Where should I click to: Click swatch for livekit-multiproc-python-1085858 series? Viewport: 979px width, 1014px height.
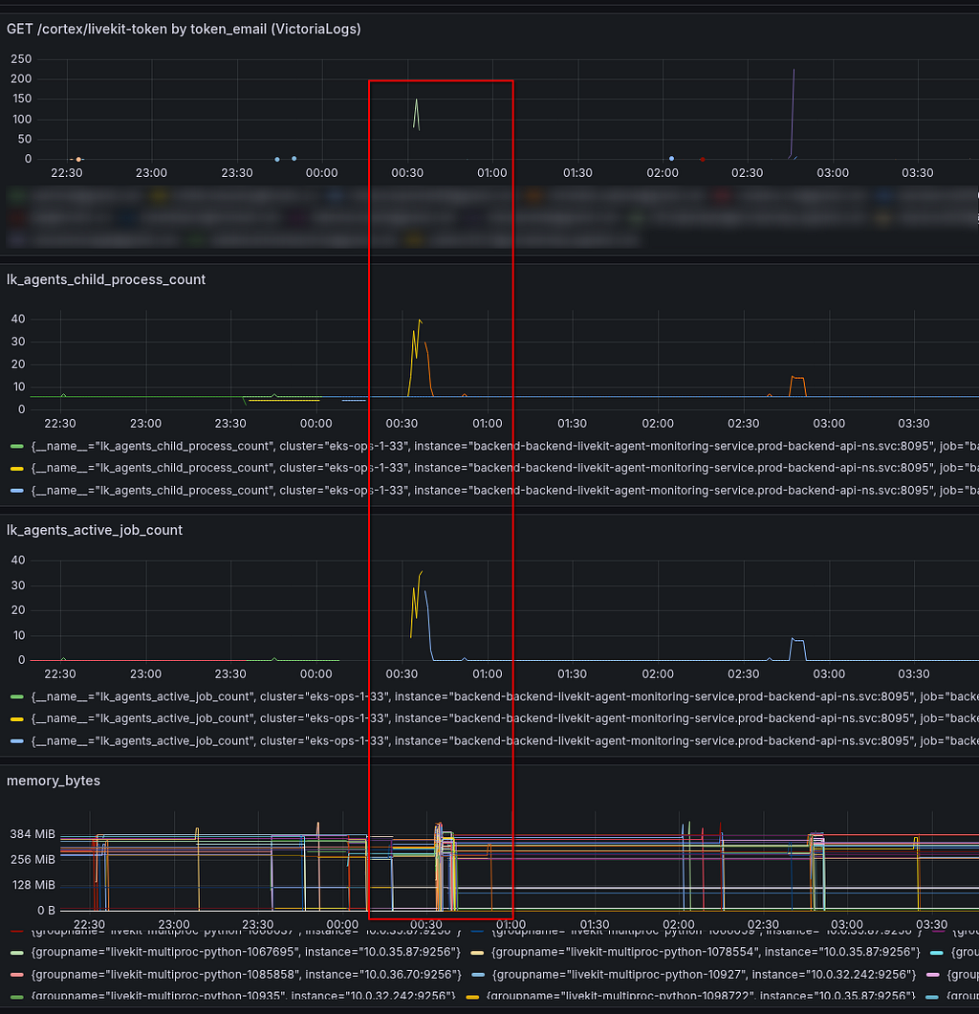point(17,975)
